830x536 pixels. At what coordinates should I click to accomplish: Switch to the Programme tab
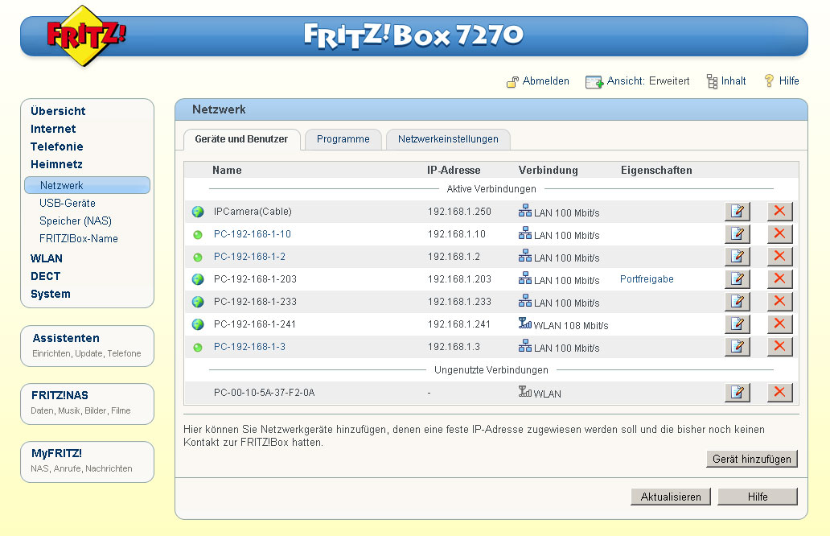[x=343, y=139]
